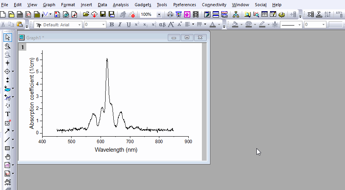
Task: Click the Open file folder icon
Action: coord(86,14)
